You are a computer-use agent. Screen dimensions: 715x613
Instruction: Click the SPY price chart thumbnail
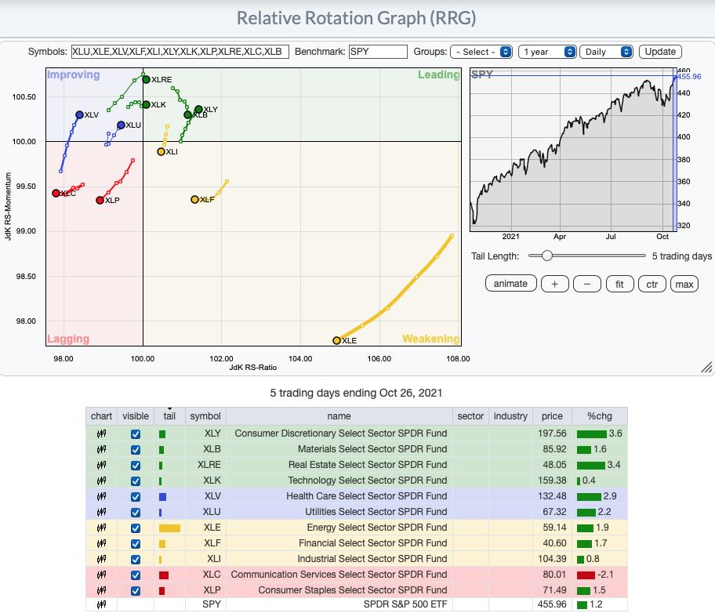click(x=573, y=150)
